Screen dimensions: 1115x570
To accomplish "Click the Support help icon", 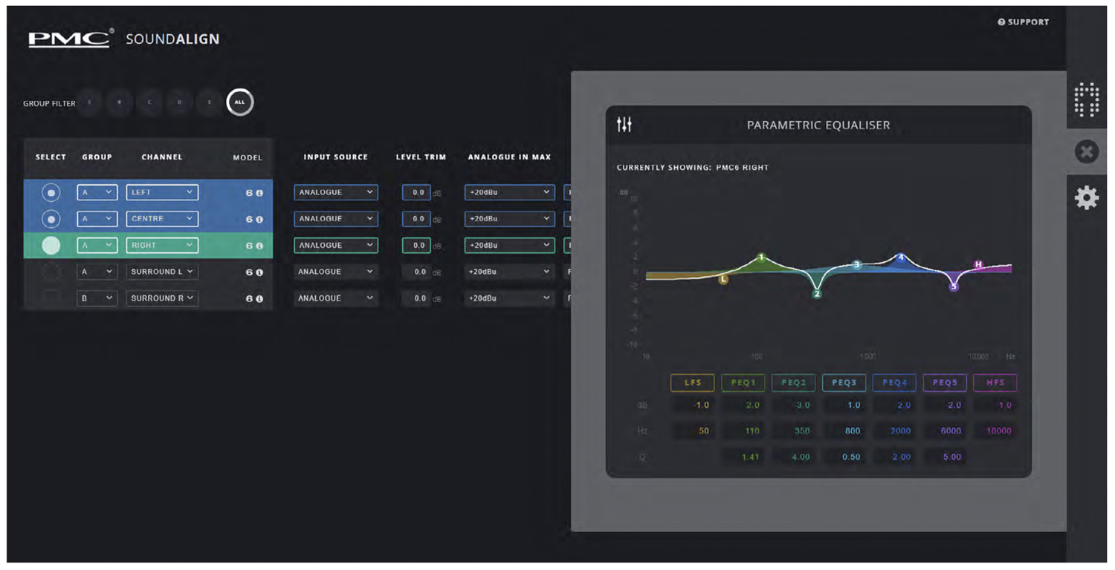I will [1001, 22].
